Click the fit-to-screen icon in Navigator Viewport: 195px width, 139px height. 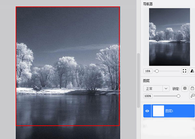(x=184, y=71)
